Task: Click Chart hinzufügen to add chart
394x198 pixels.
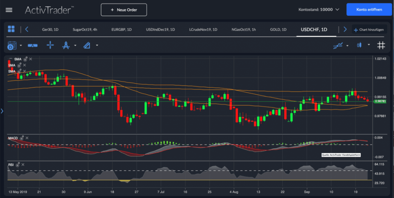Action: 369,30
